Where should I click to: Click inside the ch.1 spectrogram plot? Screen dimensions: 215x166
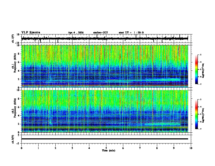(x=105, y=66)
